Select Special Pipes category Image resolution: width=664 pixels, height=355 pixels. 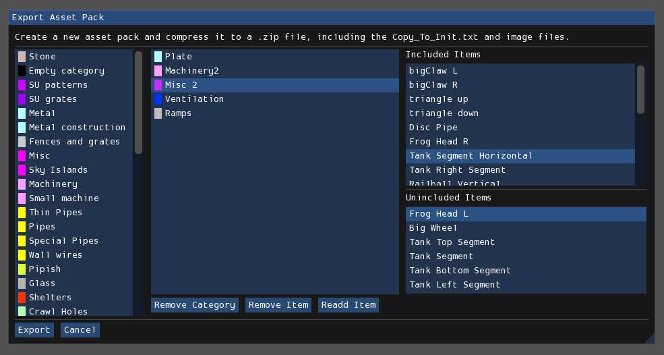[x=74, y=241]
